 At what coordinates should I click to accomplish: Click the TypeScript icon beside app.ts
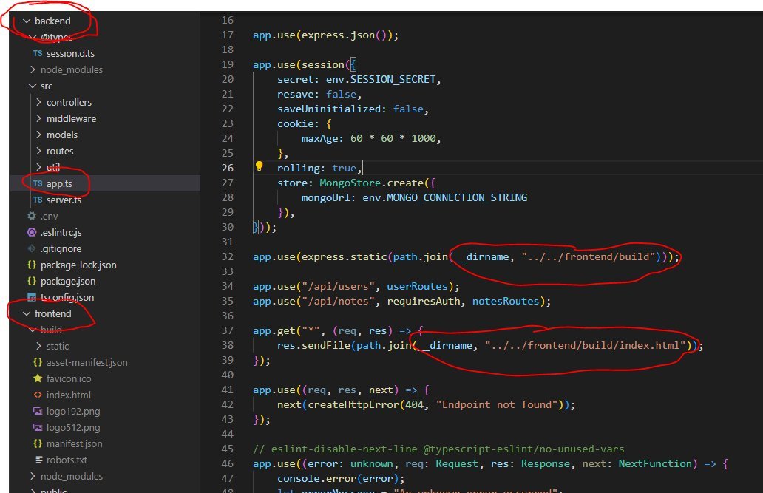(38, 183)
